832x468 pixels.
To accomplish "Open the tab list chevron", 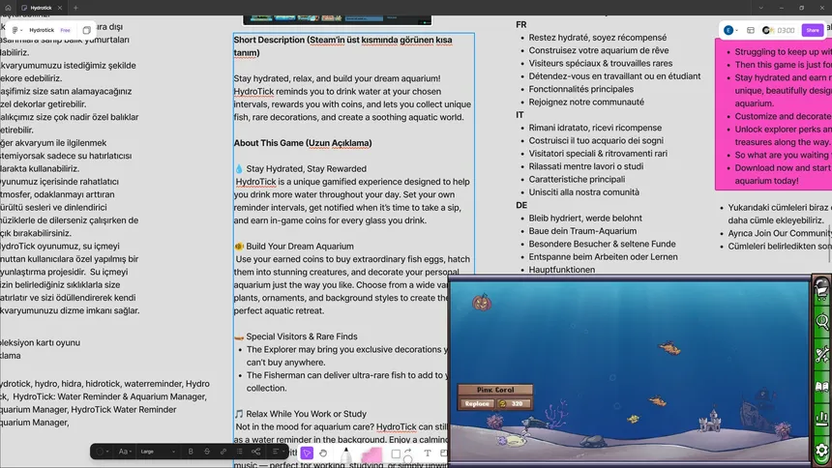I will 761,8.
